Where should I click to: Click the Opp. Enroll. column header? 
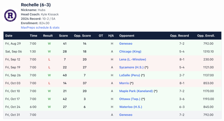pos(206,36)
